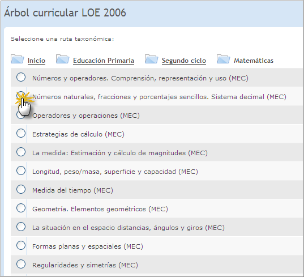The width and height of the screenshot is (304, 277).
Task: Click the Árbol curricular LOE 2006 title
Action: (x=65, y=12)
